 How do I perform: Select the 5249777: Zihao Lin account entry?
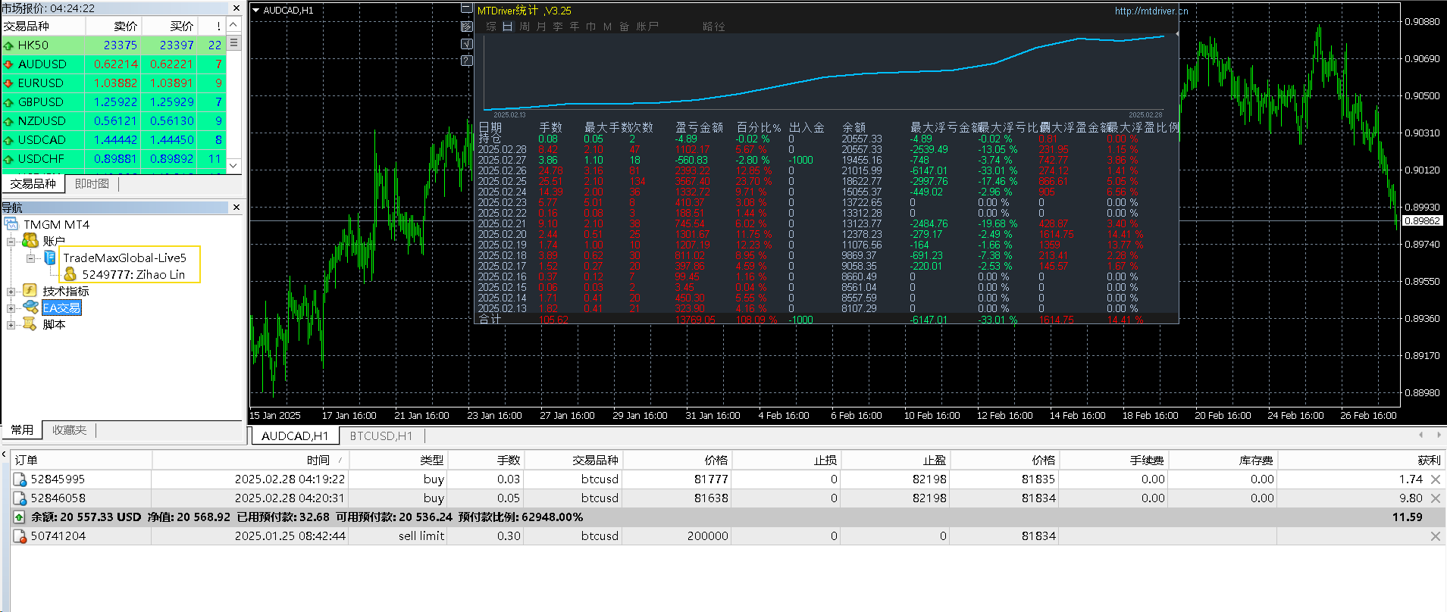[133, 275]
